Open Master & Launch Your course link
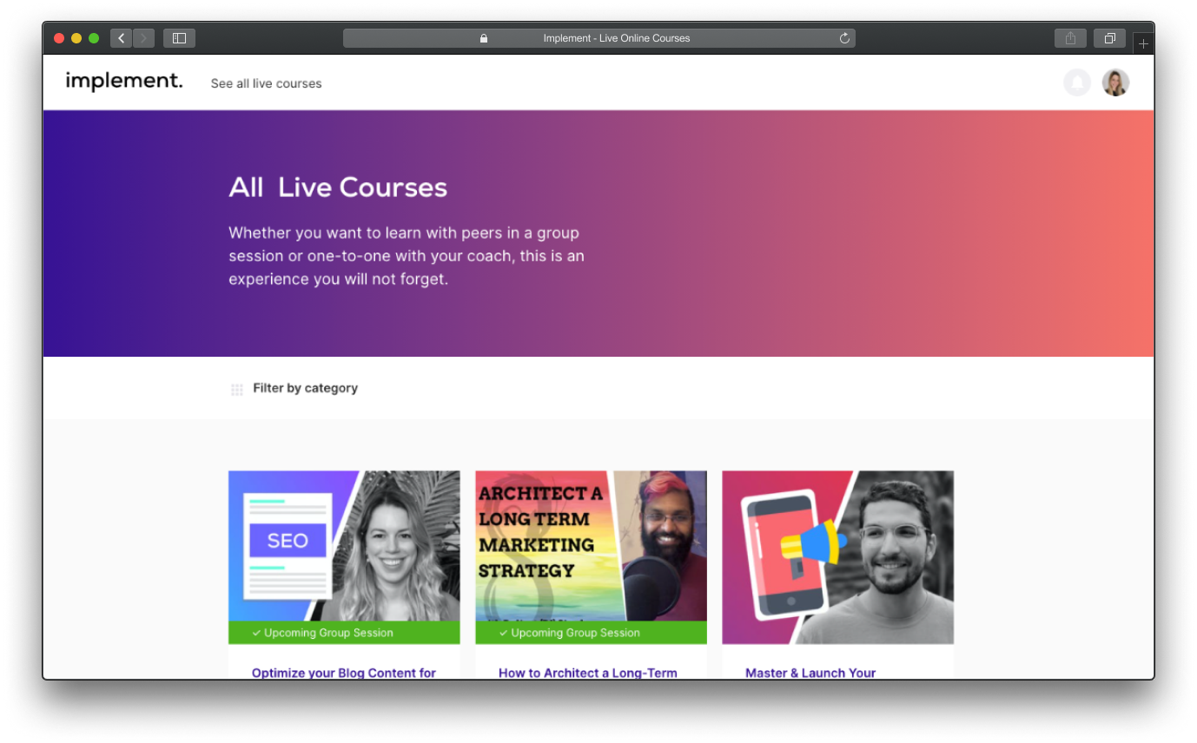This screenshot has height=743, width=1197. [x=810, y=672]
